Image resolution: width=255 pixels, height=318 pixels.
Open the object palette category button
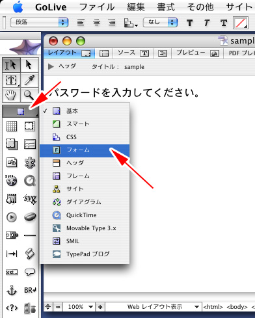[x=21, y=112]
